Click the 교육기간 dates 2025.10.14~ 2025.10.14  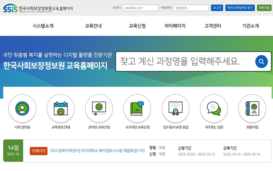tap(242, 154)
